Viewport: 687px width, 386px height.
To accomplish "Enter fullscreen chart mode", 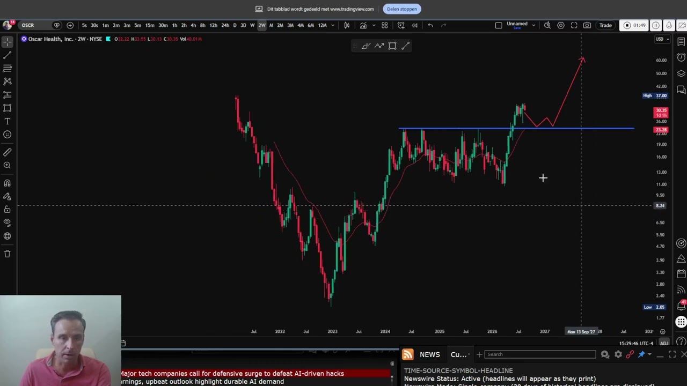I will coord(574,25).
